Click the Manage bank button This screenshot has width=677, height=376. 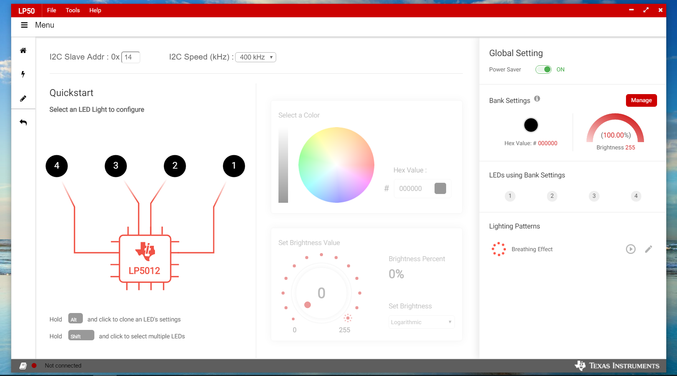[641, 100]
